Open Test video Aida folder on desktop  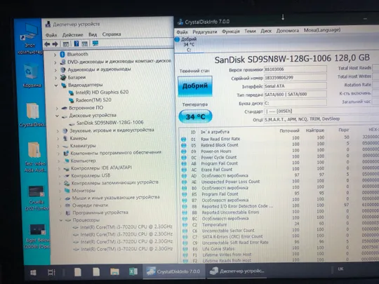(35, 157)
